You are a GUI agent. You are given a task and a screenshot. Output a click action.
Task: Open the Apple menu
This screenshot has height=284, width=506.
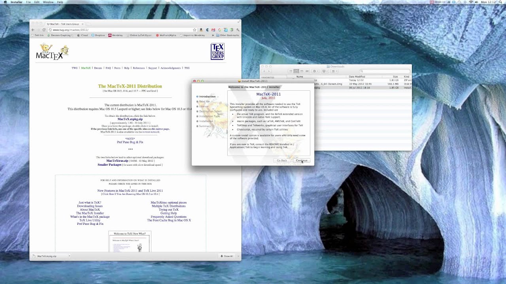(x=5, y=2)
